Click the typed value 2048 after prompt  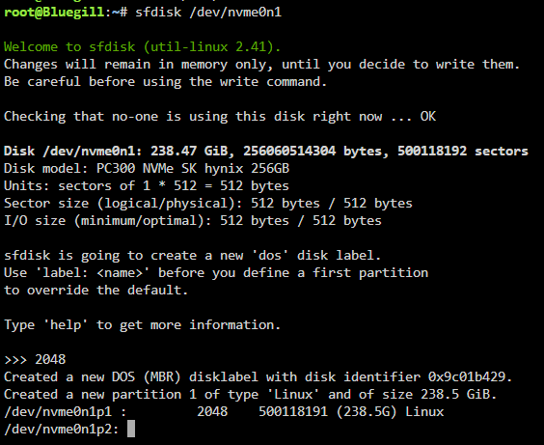(50, 360)
